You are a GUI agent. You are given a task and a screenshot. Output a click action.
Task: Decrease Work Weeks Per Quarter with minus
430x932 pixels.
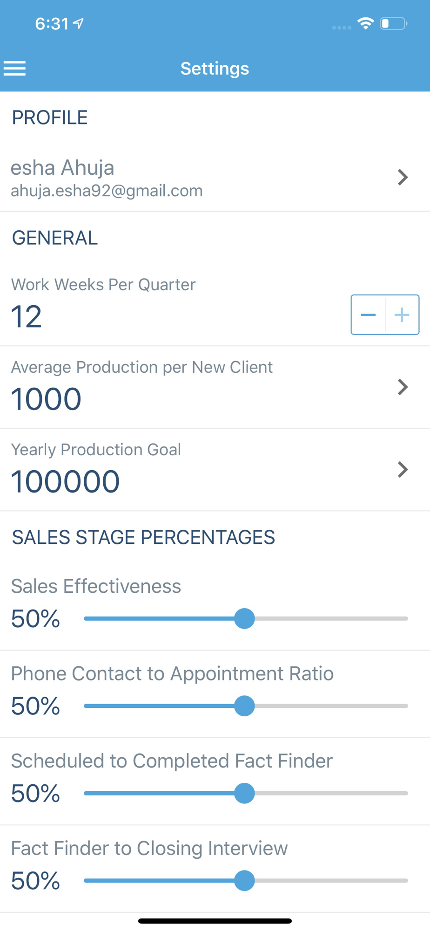[x=368, y=315]
